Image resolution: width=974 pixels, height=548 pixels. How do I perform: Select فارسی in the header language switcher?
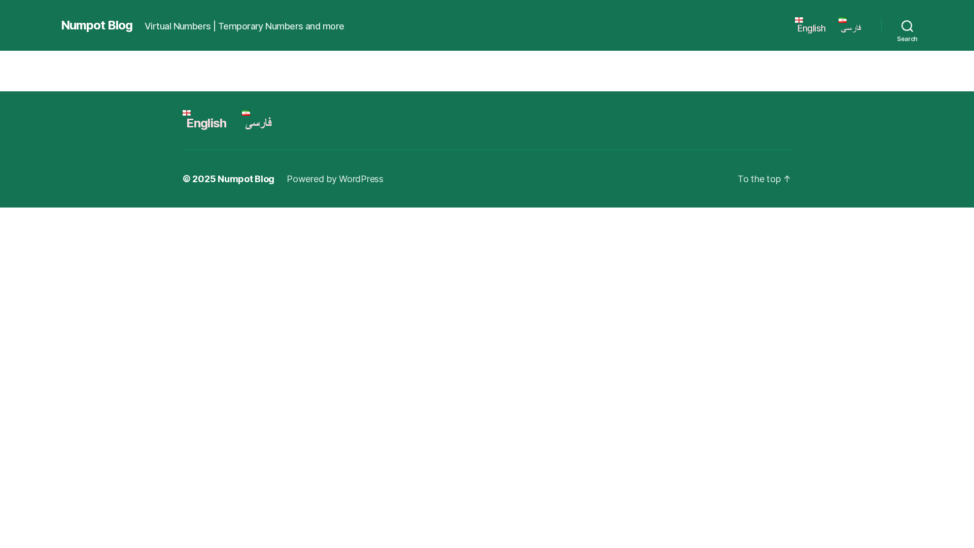[x=851, y=28]
